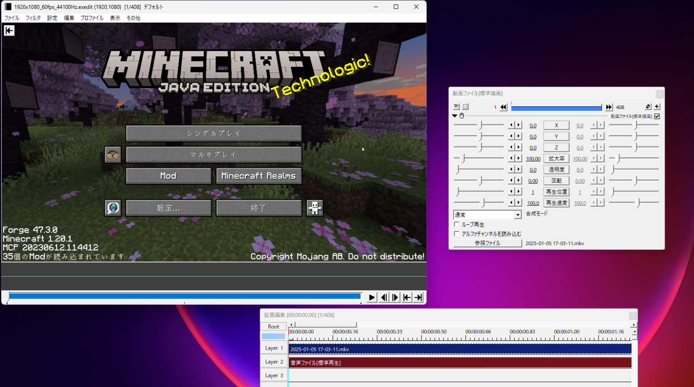Screen dimensions: 694x387
Task: Click the rewind icon beside frame number 1
Action: [x=503, y=107]
